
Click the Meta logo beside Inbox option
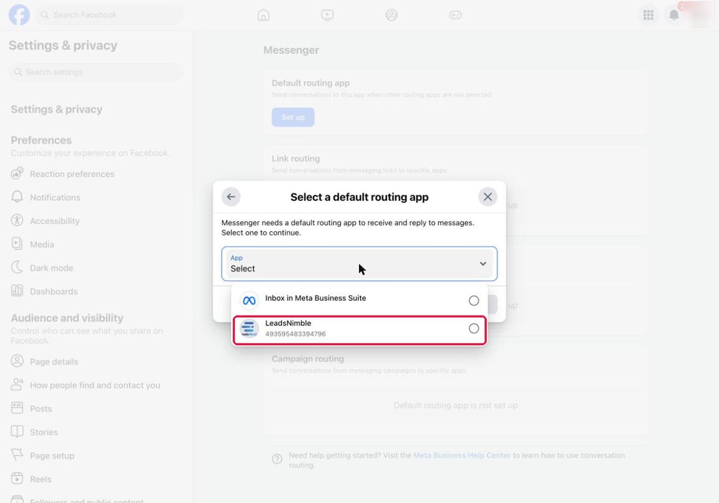(249, 300)
